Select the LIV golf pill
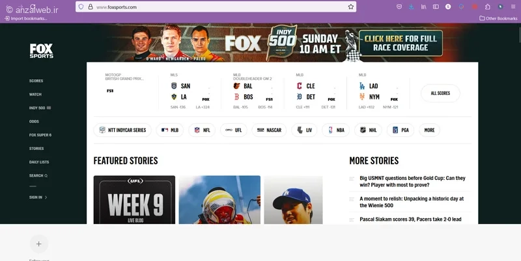 [304, 130]
